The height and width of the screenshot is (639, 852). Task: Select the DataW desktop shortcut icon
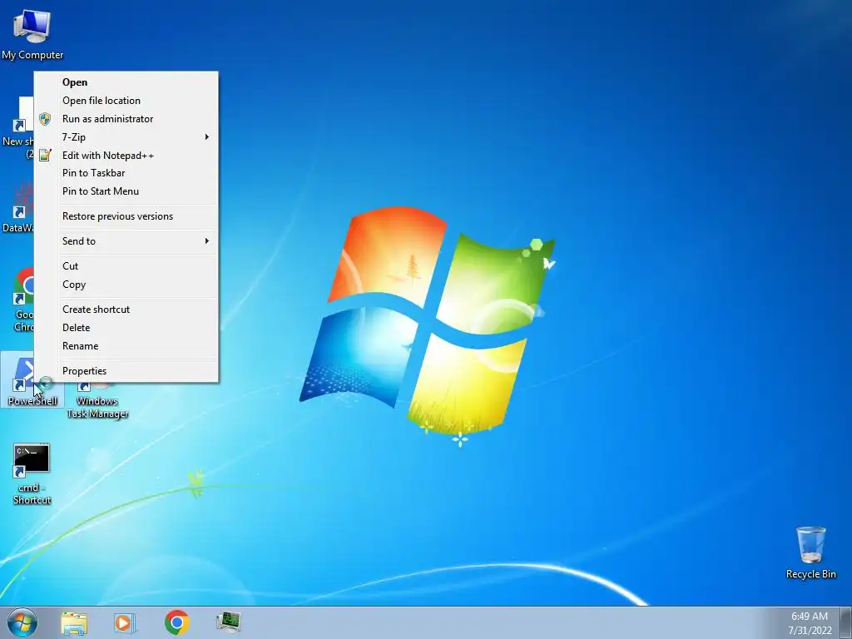(x=17, y=207)
